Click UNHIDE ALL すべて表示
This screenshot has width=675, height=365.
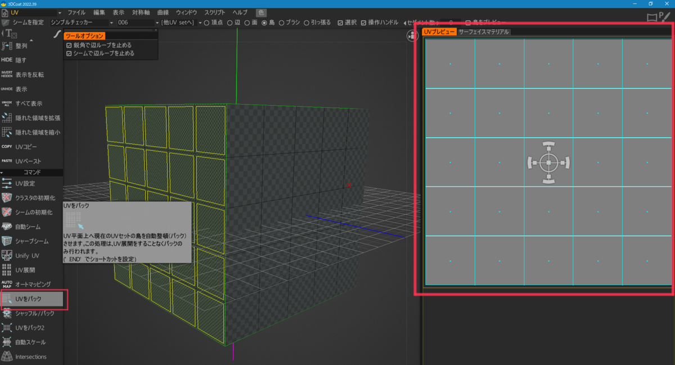(x=22, y=103)
